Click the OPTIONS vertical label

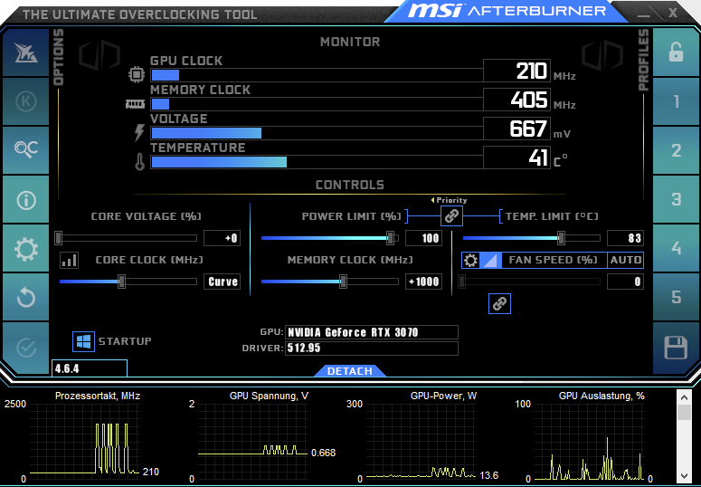(x=59, y=57)
